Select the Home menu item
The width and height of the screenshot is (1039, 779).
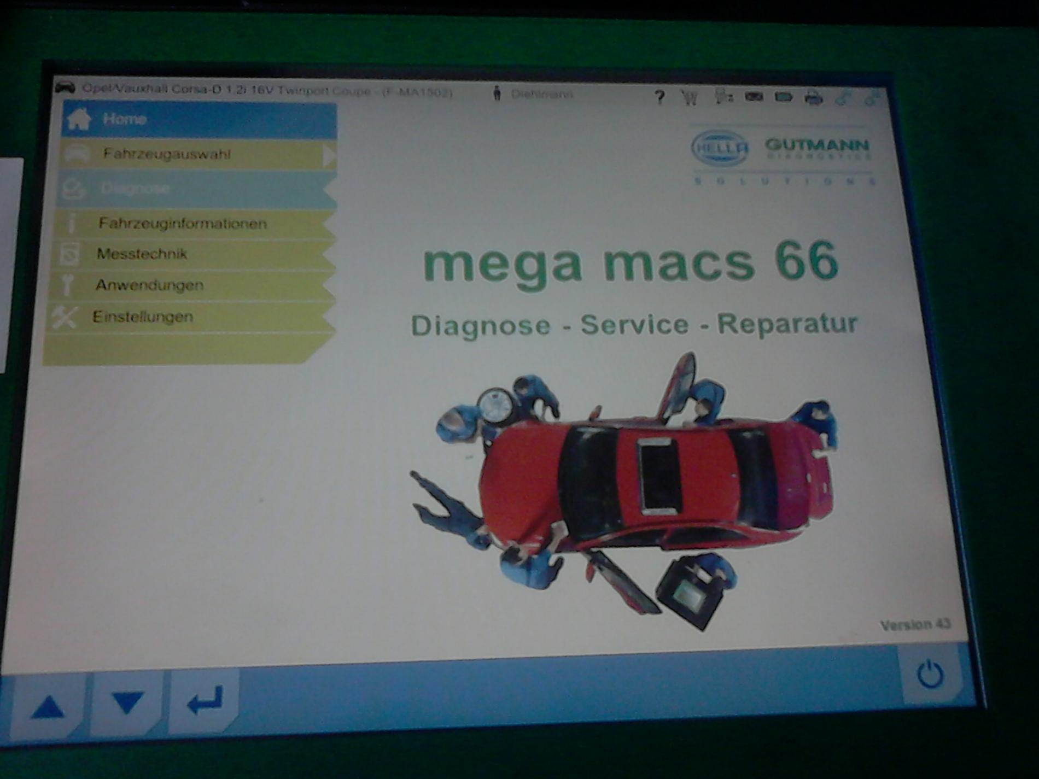click(199, 119)
